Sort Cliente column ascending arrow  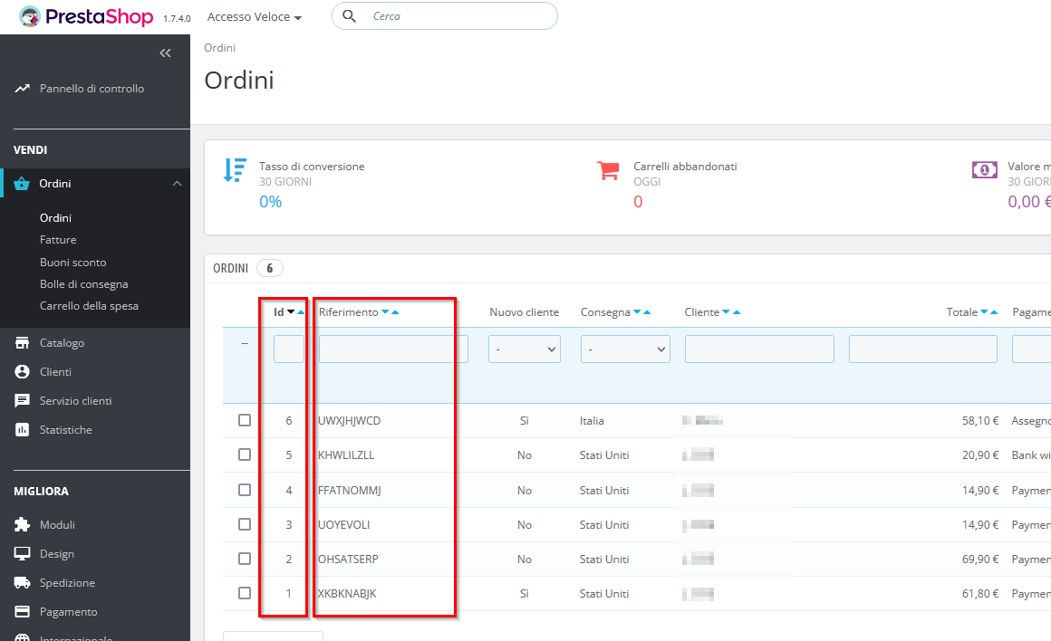tap(737, 312)
